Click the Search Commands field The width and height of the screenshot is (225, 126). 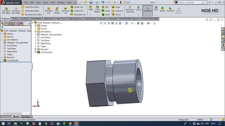[x=189, y=2]
